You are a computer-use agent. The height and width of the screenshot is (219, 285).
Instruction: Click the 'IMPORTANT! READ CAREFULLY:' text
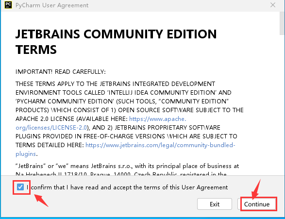[x=61, y=72]
